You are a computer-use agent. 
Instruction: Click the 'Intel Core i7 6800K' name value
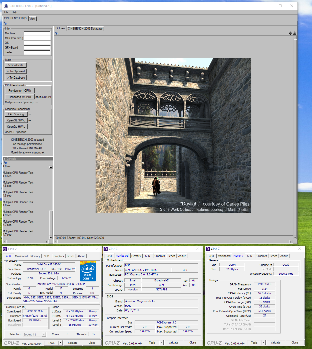coord(49,264)
